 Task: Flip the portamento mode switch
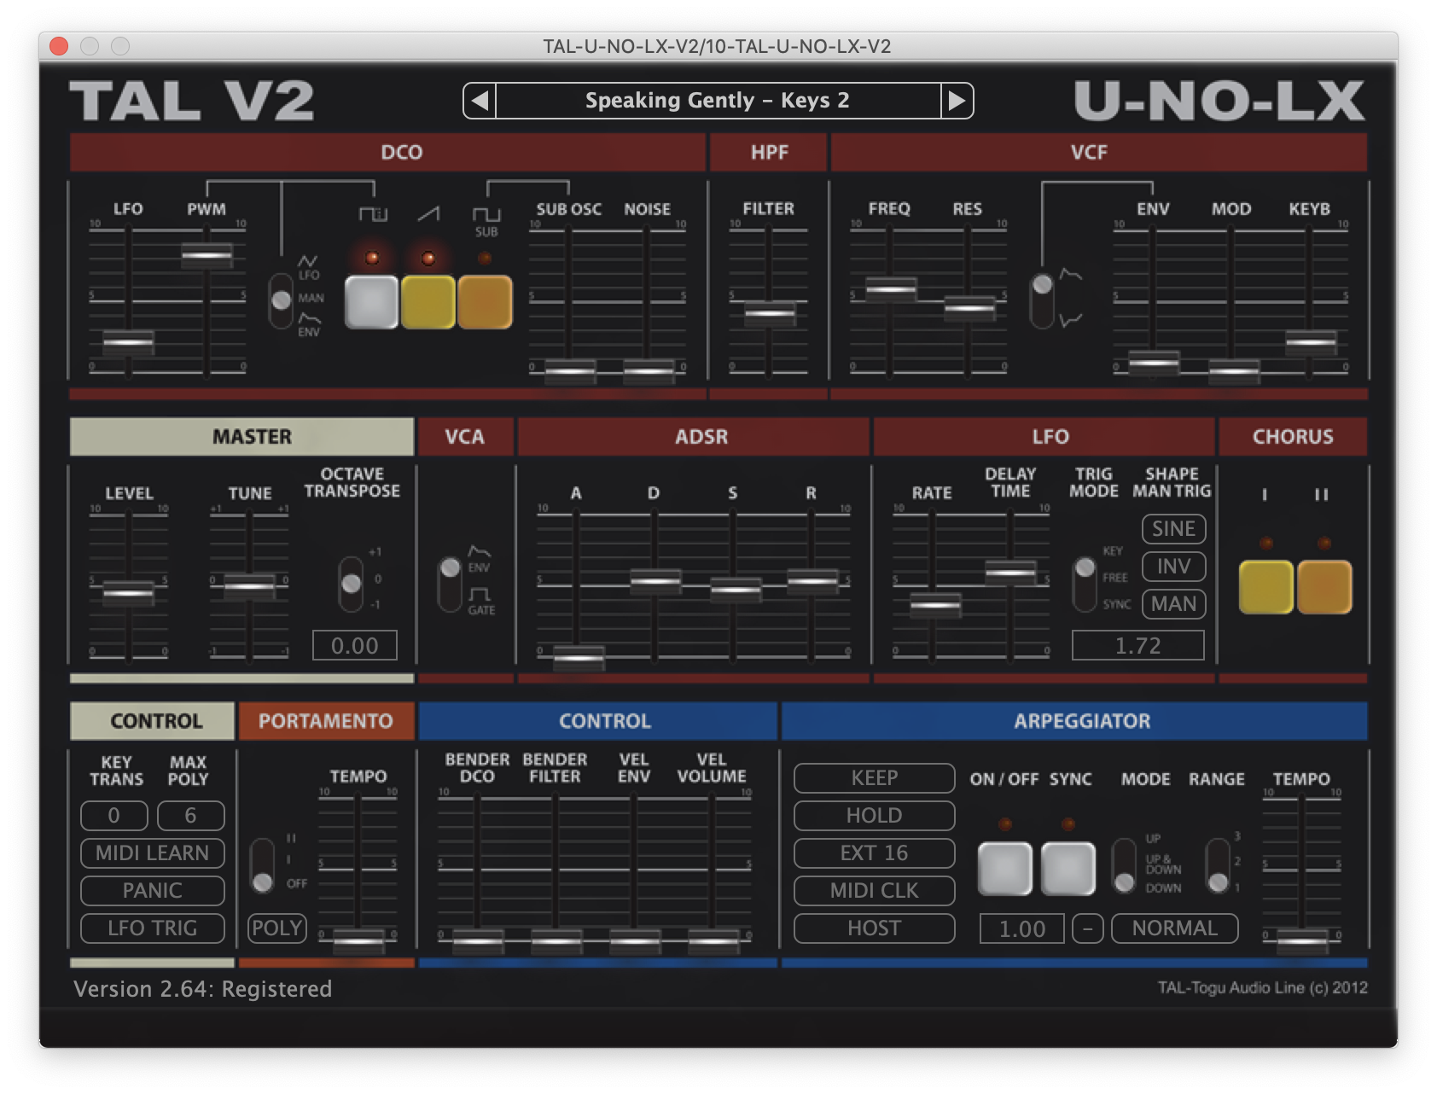[262, 866]
